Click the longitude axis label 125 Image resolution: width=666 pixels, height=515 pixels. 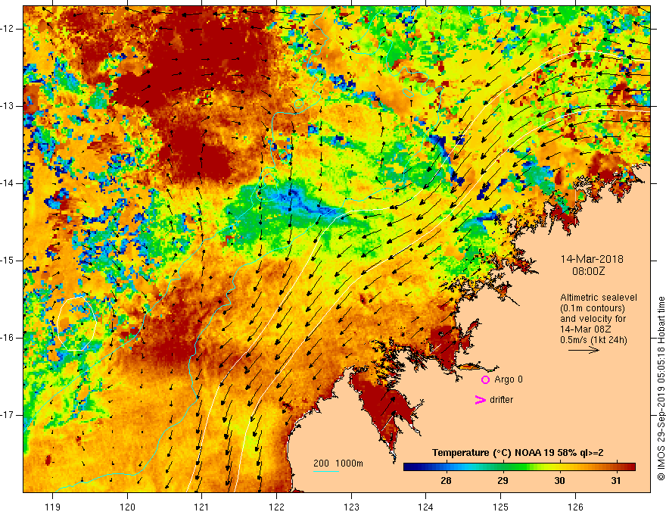coord(500,507)
